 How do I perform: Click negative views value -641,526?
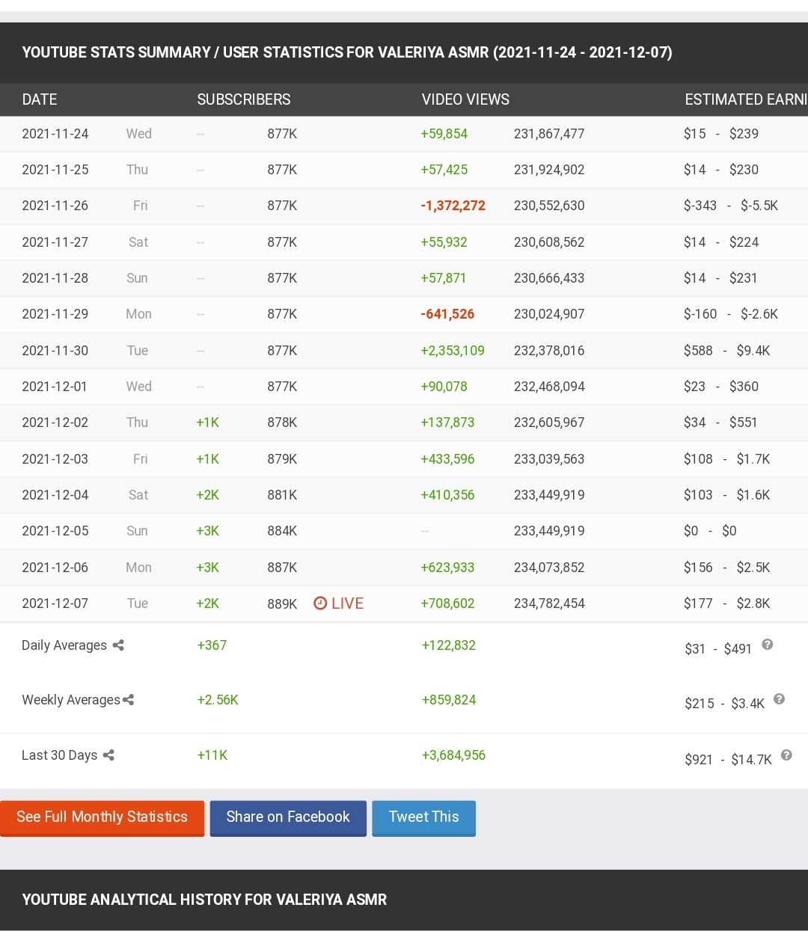447,314
